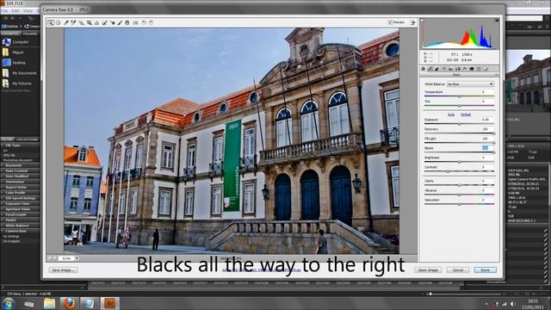
Task: Open Firefox from the taskbar
Action: 69,303
